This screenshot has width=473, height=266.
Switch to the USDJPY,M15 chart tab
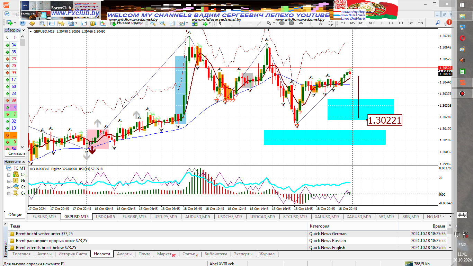pyautogui.click(x=166, y=217)
